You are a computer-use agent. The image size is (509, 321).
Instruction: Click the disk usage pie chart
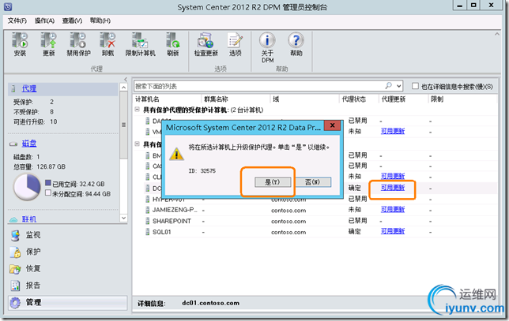pos(27,187)
